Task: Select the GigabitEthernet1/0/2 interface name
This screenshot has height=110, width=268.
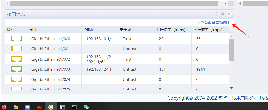Action: click(x=50, y=59)
